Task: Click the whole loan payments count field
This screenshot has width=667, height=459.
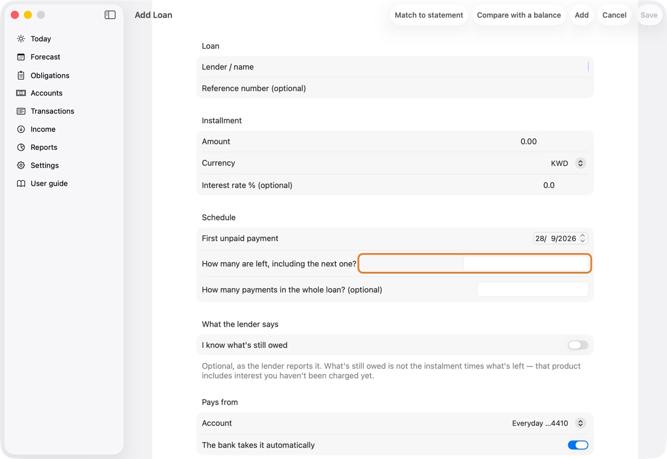Action: pos(532,289)
